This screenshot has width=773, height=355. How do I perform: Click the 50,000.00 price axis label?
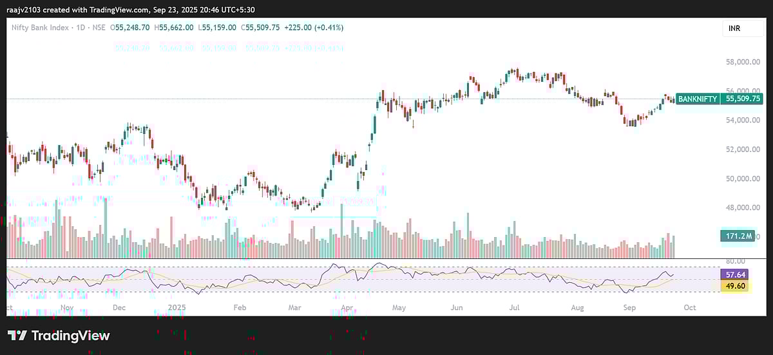741,178
